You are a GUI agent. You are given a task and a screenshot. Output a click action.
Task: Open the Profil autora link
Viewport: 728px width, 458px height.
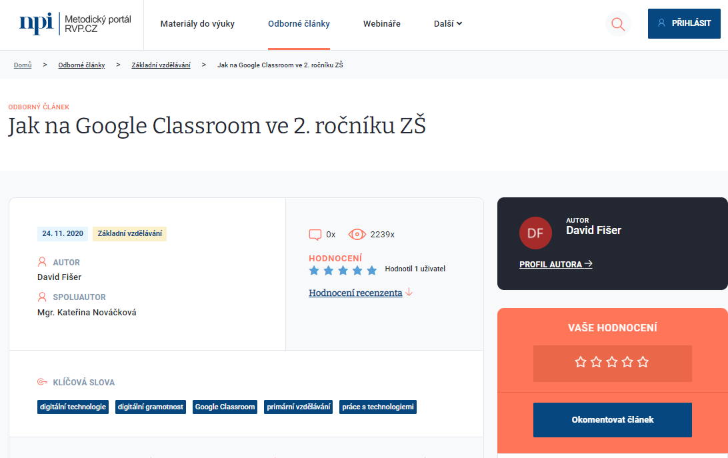pos(555,264)
